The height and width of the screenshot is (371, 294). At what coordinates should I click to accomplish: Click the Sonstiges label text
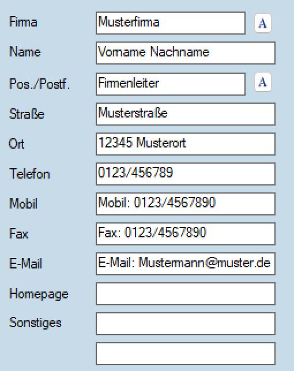point(35,323)
